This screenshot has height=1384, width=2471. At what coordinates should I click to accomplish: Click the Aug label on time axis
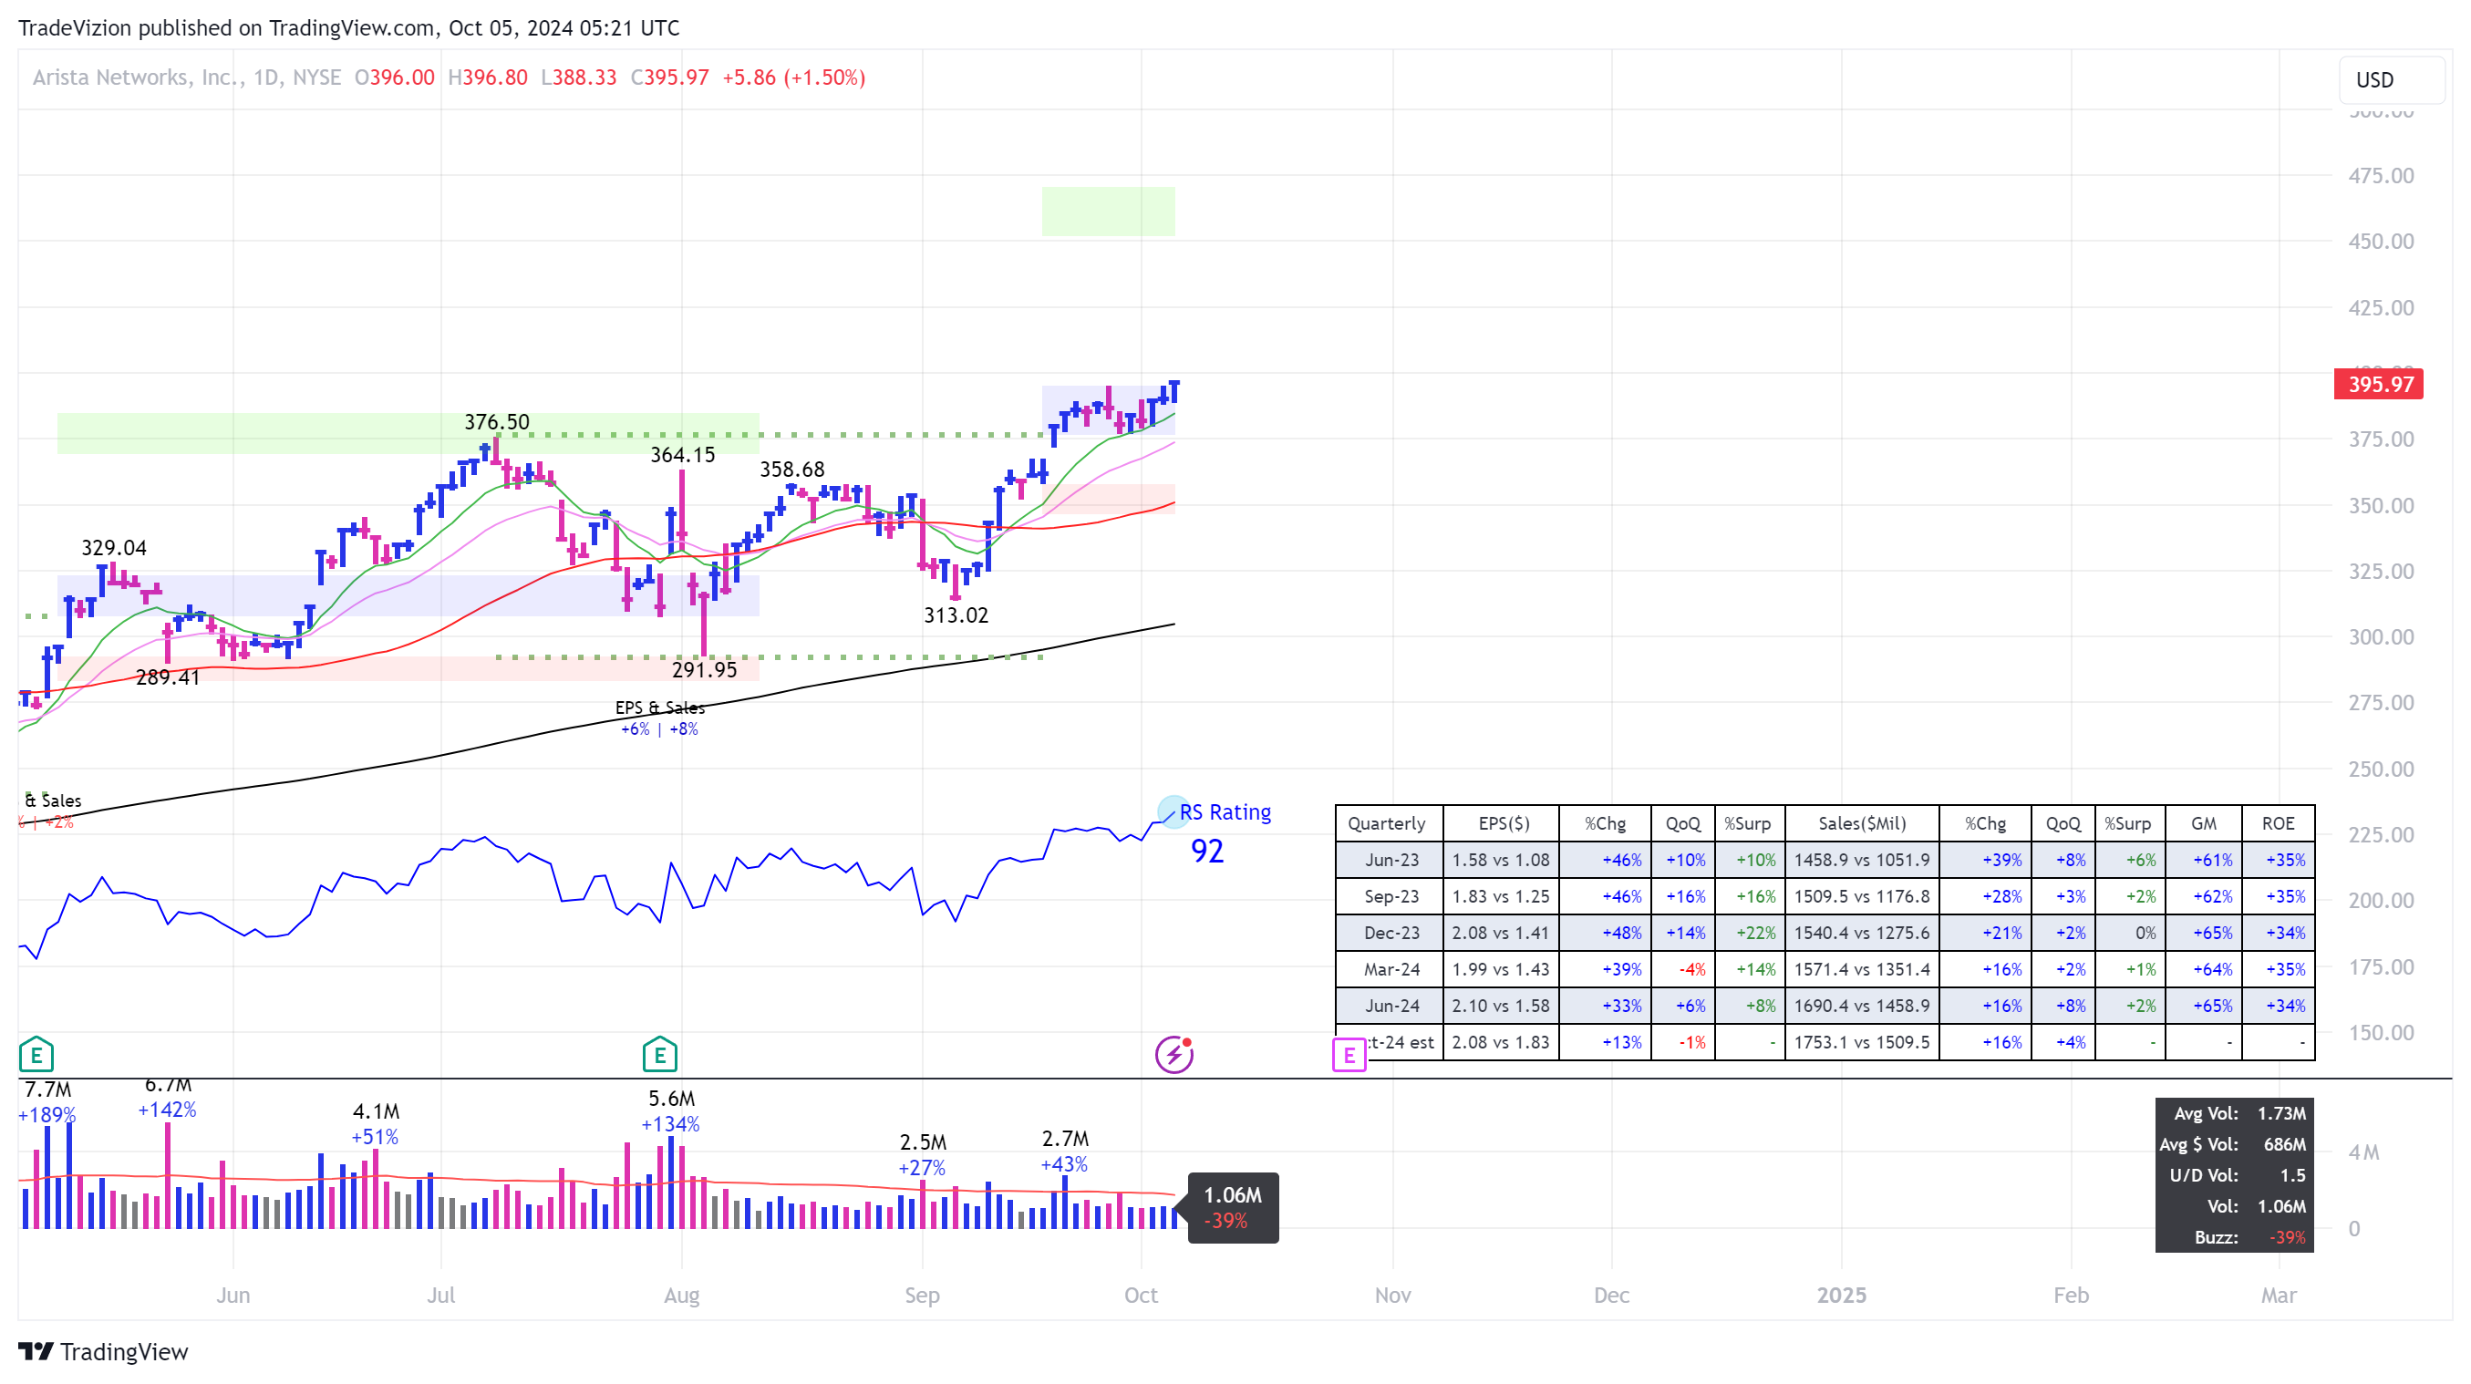coord(681,1296)
